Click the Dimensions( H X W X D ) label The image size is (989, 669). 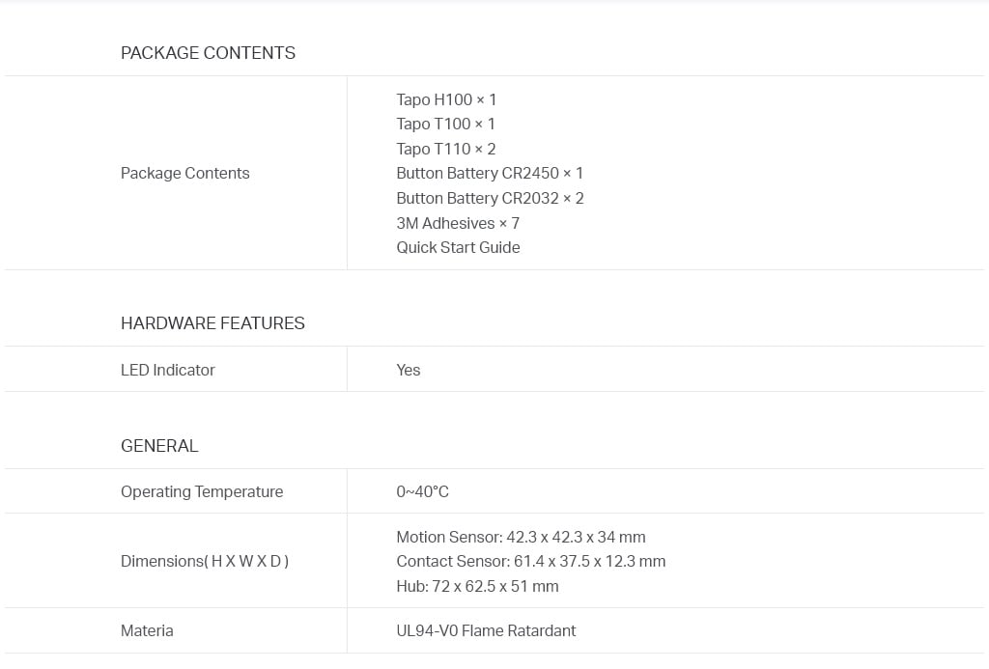205,561
